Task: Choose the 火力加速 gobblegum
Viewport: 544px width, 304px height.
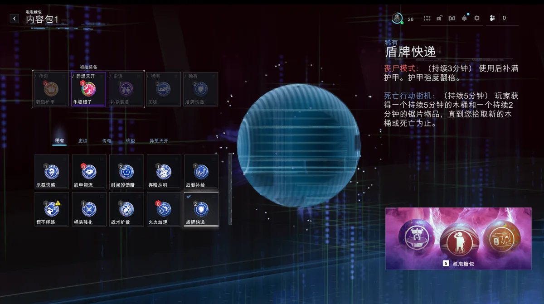Action: (x=164, y=209)
